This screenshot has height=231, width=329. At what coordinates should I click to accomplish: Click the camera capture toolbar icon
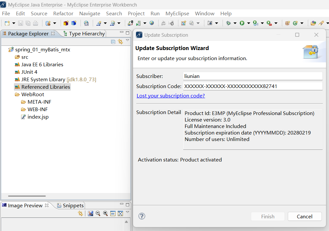[210, 23]
